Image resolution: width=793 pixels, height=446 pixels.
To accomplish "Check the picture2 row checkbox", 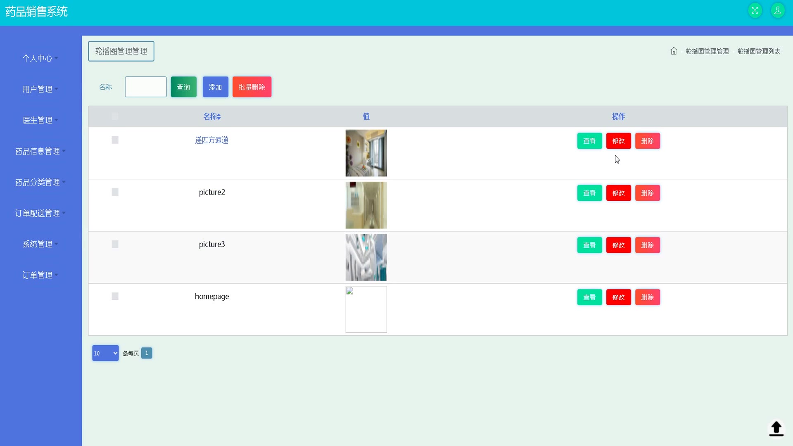I will click(115, 192).
